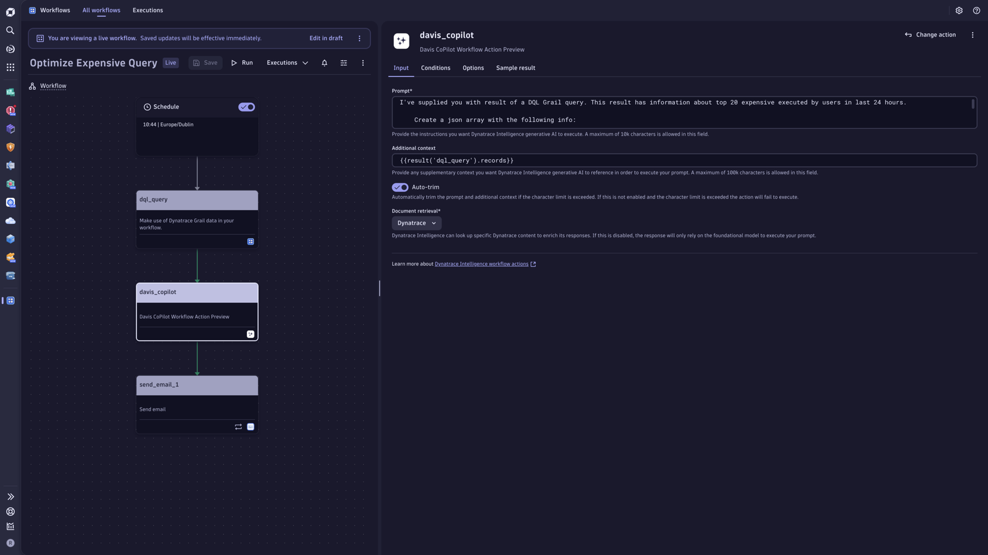Image resolution: width=988 pixels, height=555 pixels.
Task: Click the Live status badge
Action: [170, 63]
